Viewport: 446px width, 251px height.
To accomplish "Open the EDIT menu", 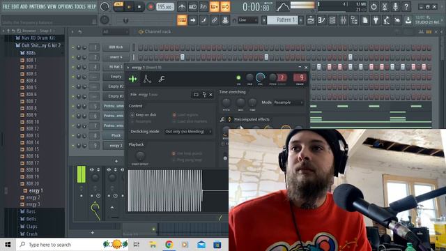I will (x=15, y=6).
